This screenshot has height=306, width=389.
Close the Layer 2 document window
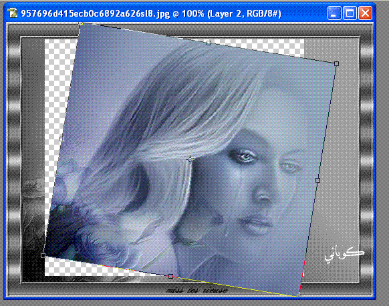[365, 13]
